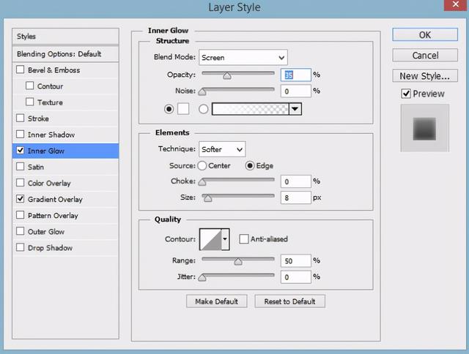
Task: Click the Opacity value field
Action: click(x=296, y=75)
